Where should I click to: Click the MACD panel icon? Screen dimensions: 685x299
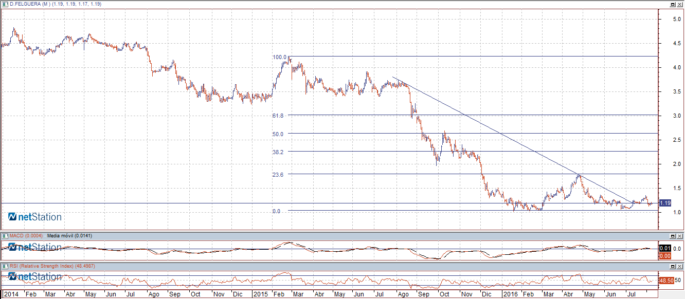click(5, 235)
